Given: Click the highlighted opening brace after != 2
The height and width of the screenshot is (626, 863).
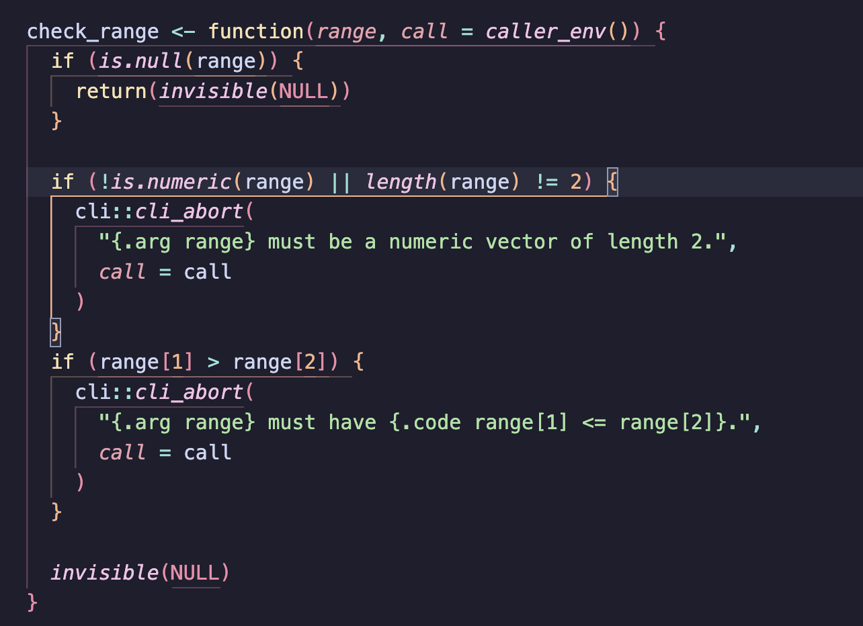Looking at the screenshot, I should tap(612, 181).
